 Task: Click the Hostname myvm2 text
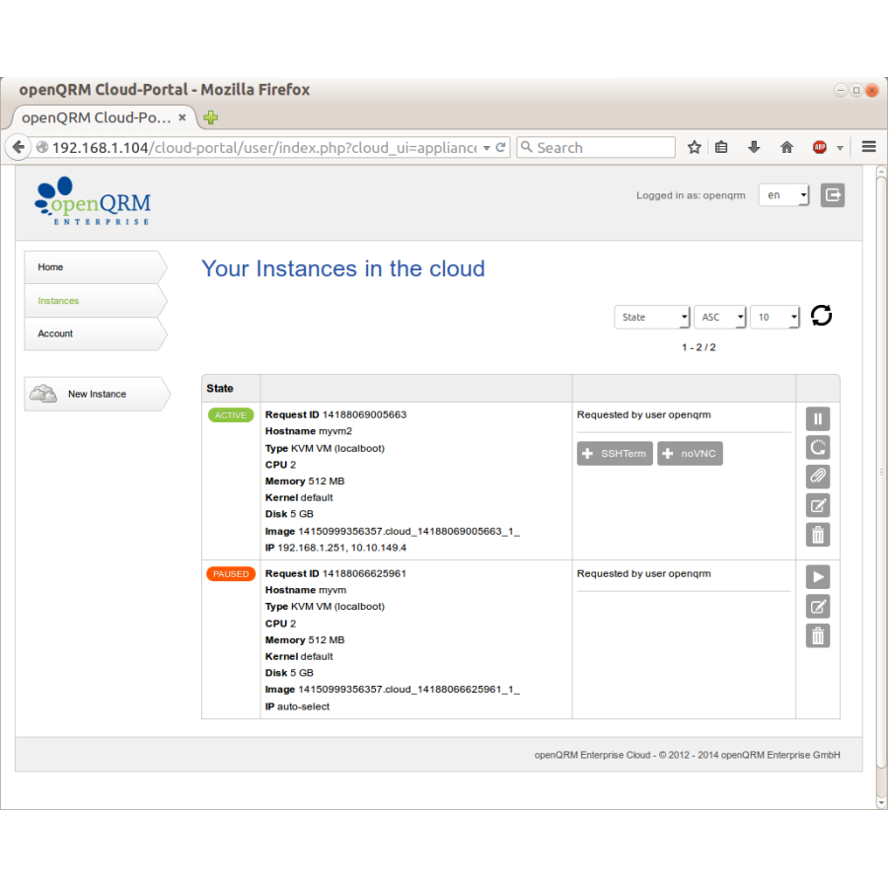point(309,431)
